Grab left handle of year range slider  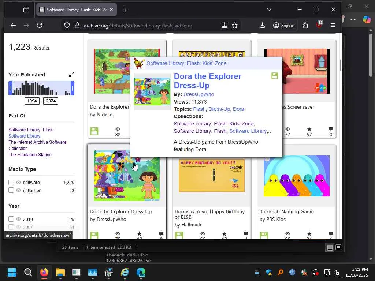[x=10, y=88]
